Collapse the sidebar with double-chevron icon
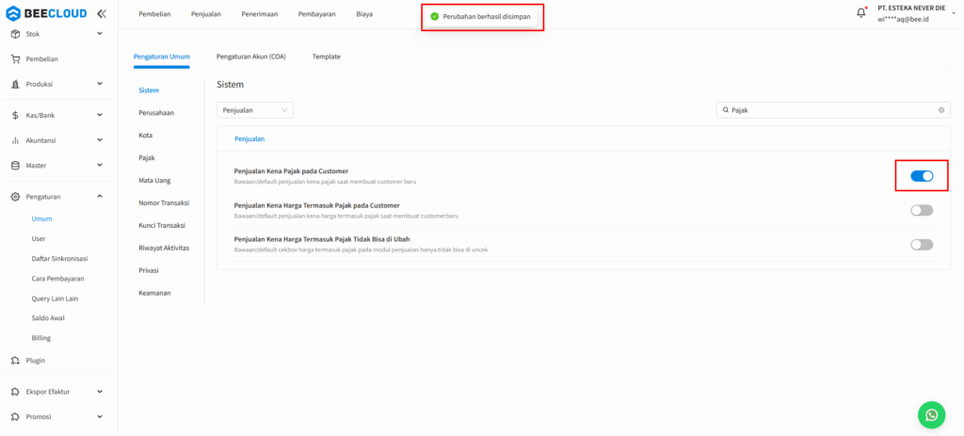Image resolution: width=964 pixels, height=436 pixels. [102, 14]
